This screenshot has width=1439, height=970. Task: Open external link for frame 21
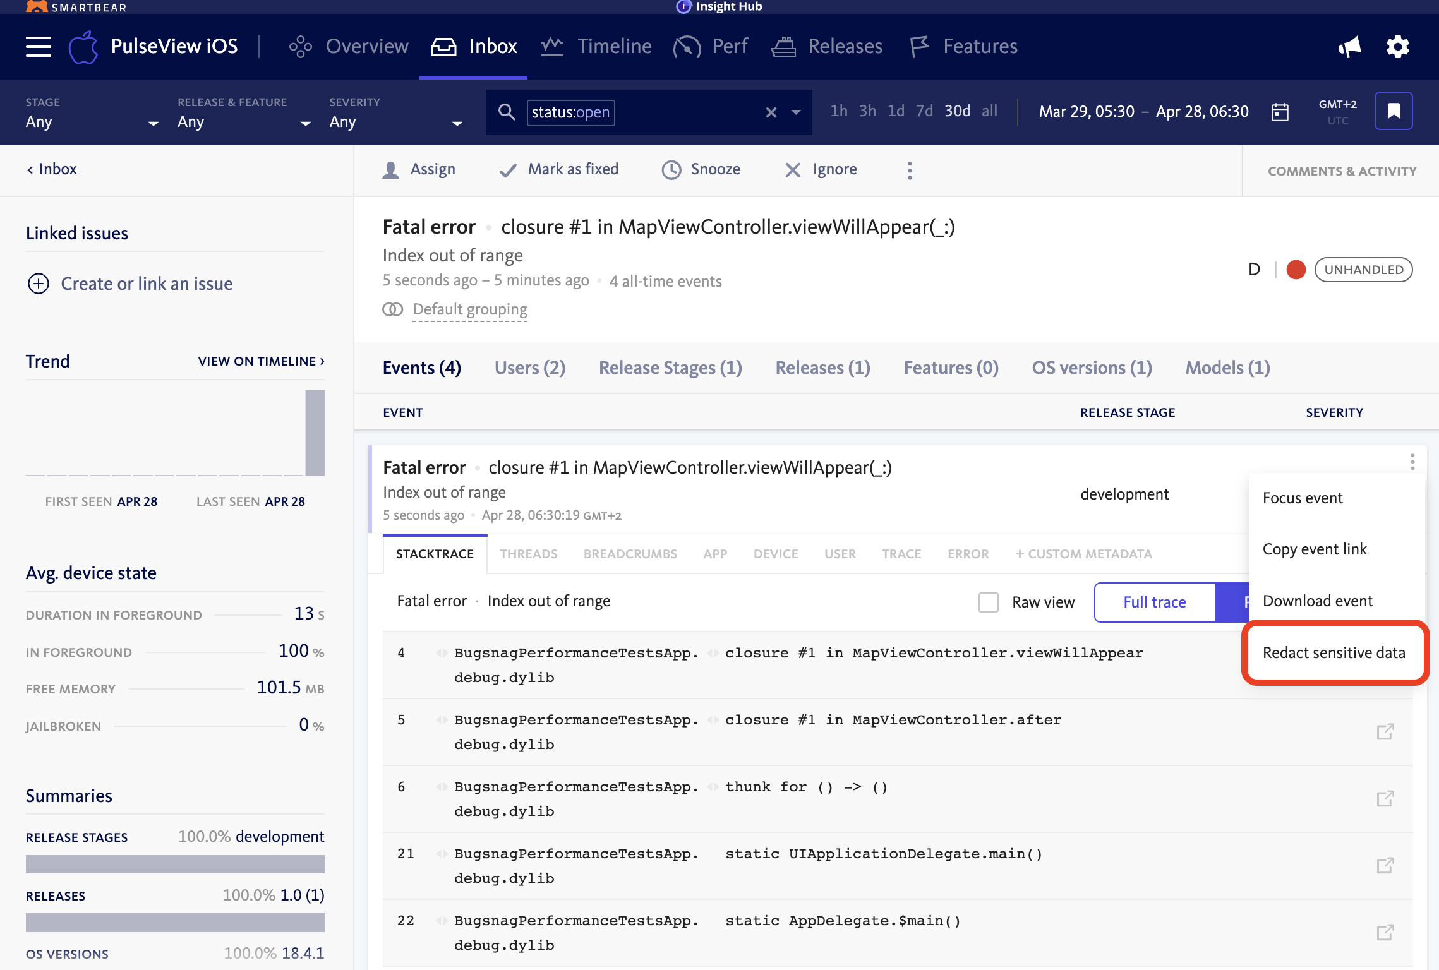[1385, 865]
